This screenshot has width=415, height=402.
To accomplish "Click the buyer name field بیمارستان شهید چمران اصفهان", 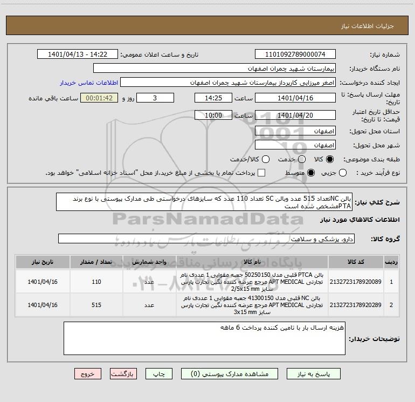I will tap(215, 68).
